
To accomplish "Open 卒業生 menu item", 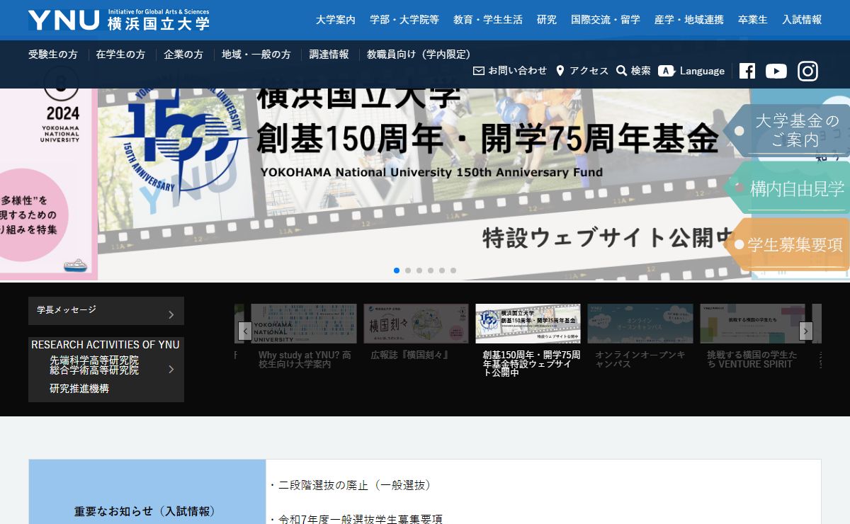I will coord(753,20).
